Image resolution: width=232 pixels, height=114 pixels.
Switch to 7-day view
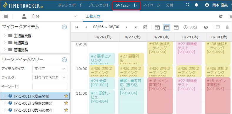(176, 27)
